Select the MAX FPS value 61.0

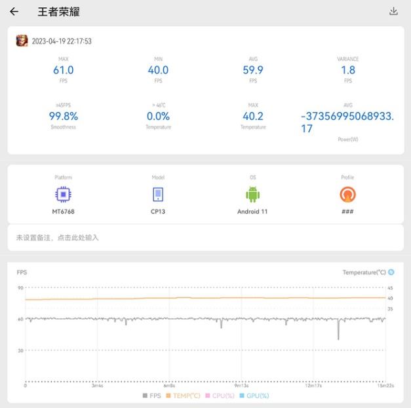(63, 70)
